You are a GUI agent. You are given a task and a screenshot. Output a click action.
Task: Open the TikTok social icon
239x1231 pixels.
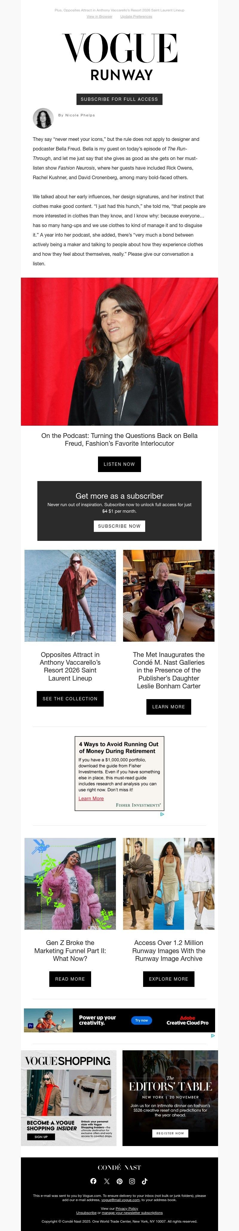click(145, 1181)
